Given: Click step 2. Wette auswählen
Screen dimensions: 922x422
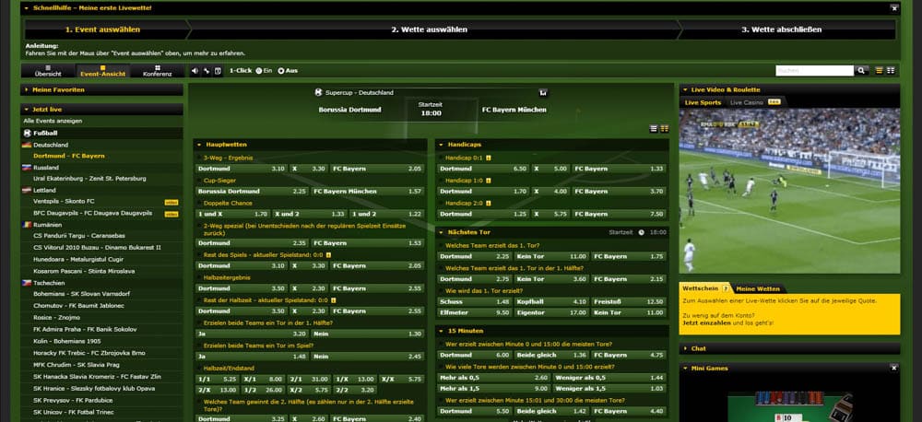Looking at the screenshot, I should pyautogui.click(x=430, y=29).
